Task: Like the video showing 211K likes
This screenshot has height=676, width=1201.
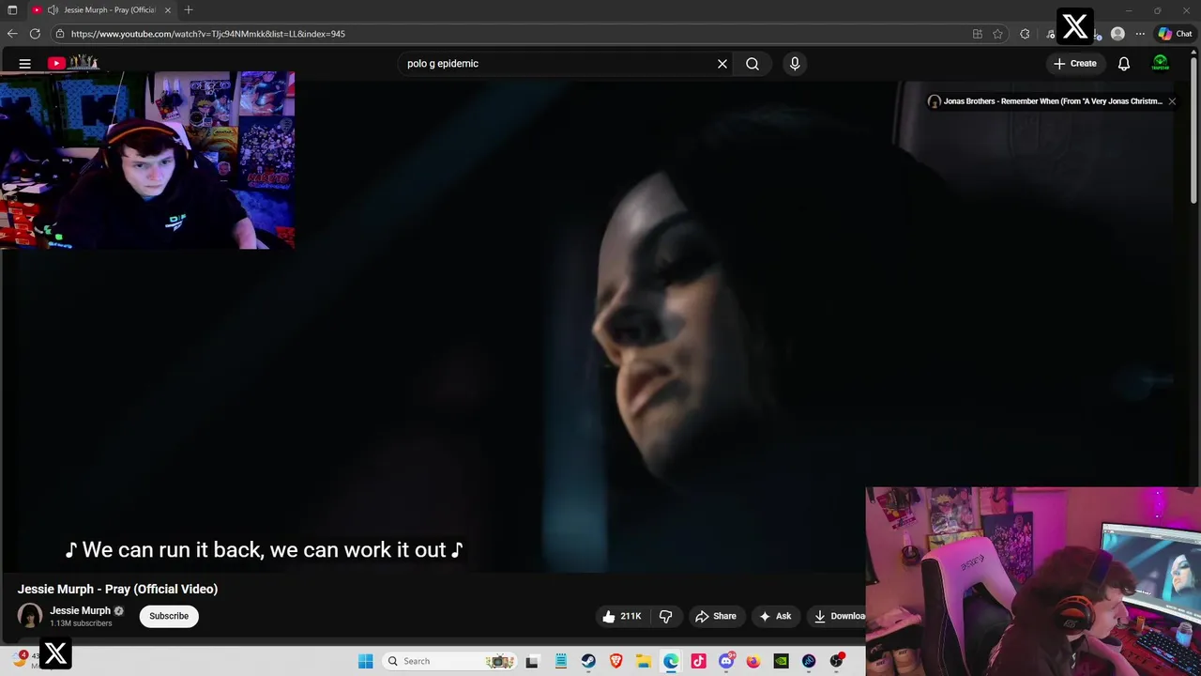Action: tap(621, 616)
